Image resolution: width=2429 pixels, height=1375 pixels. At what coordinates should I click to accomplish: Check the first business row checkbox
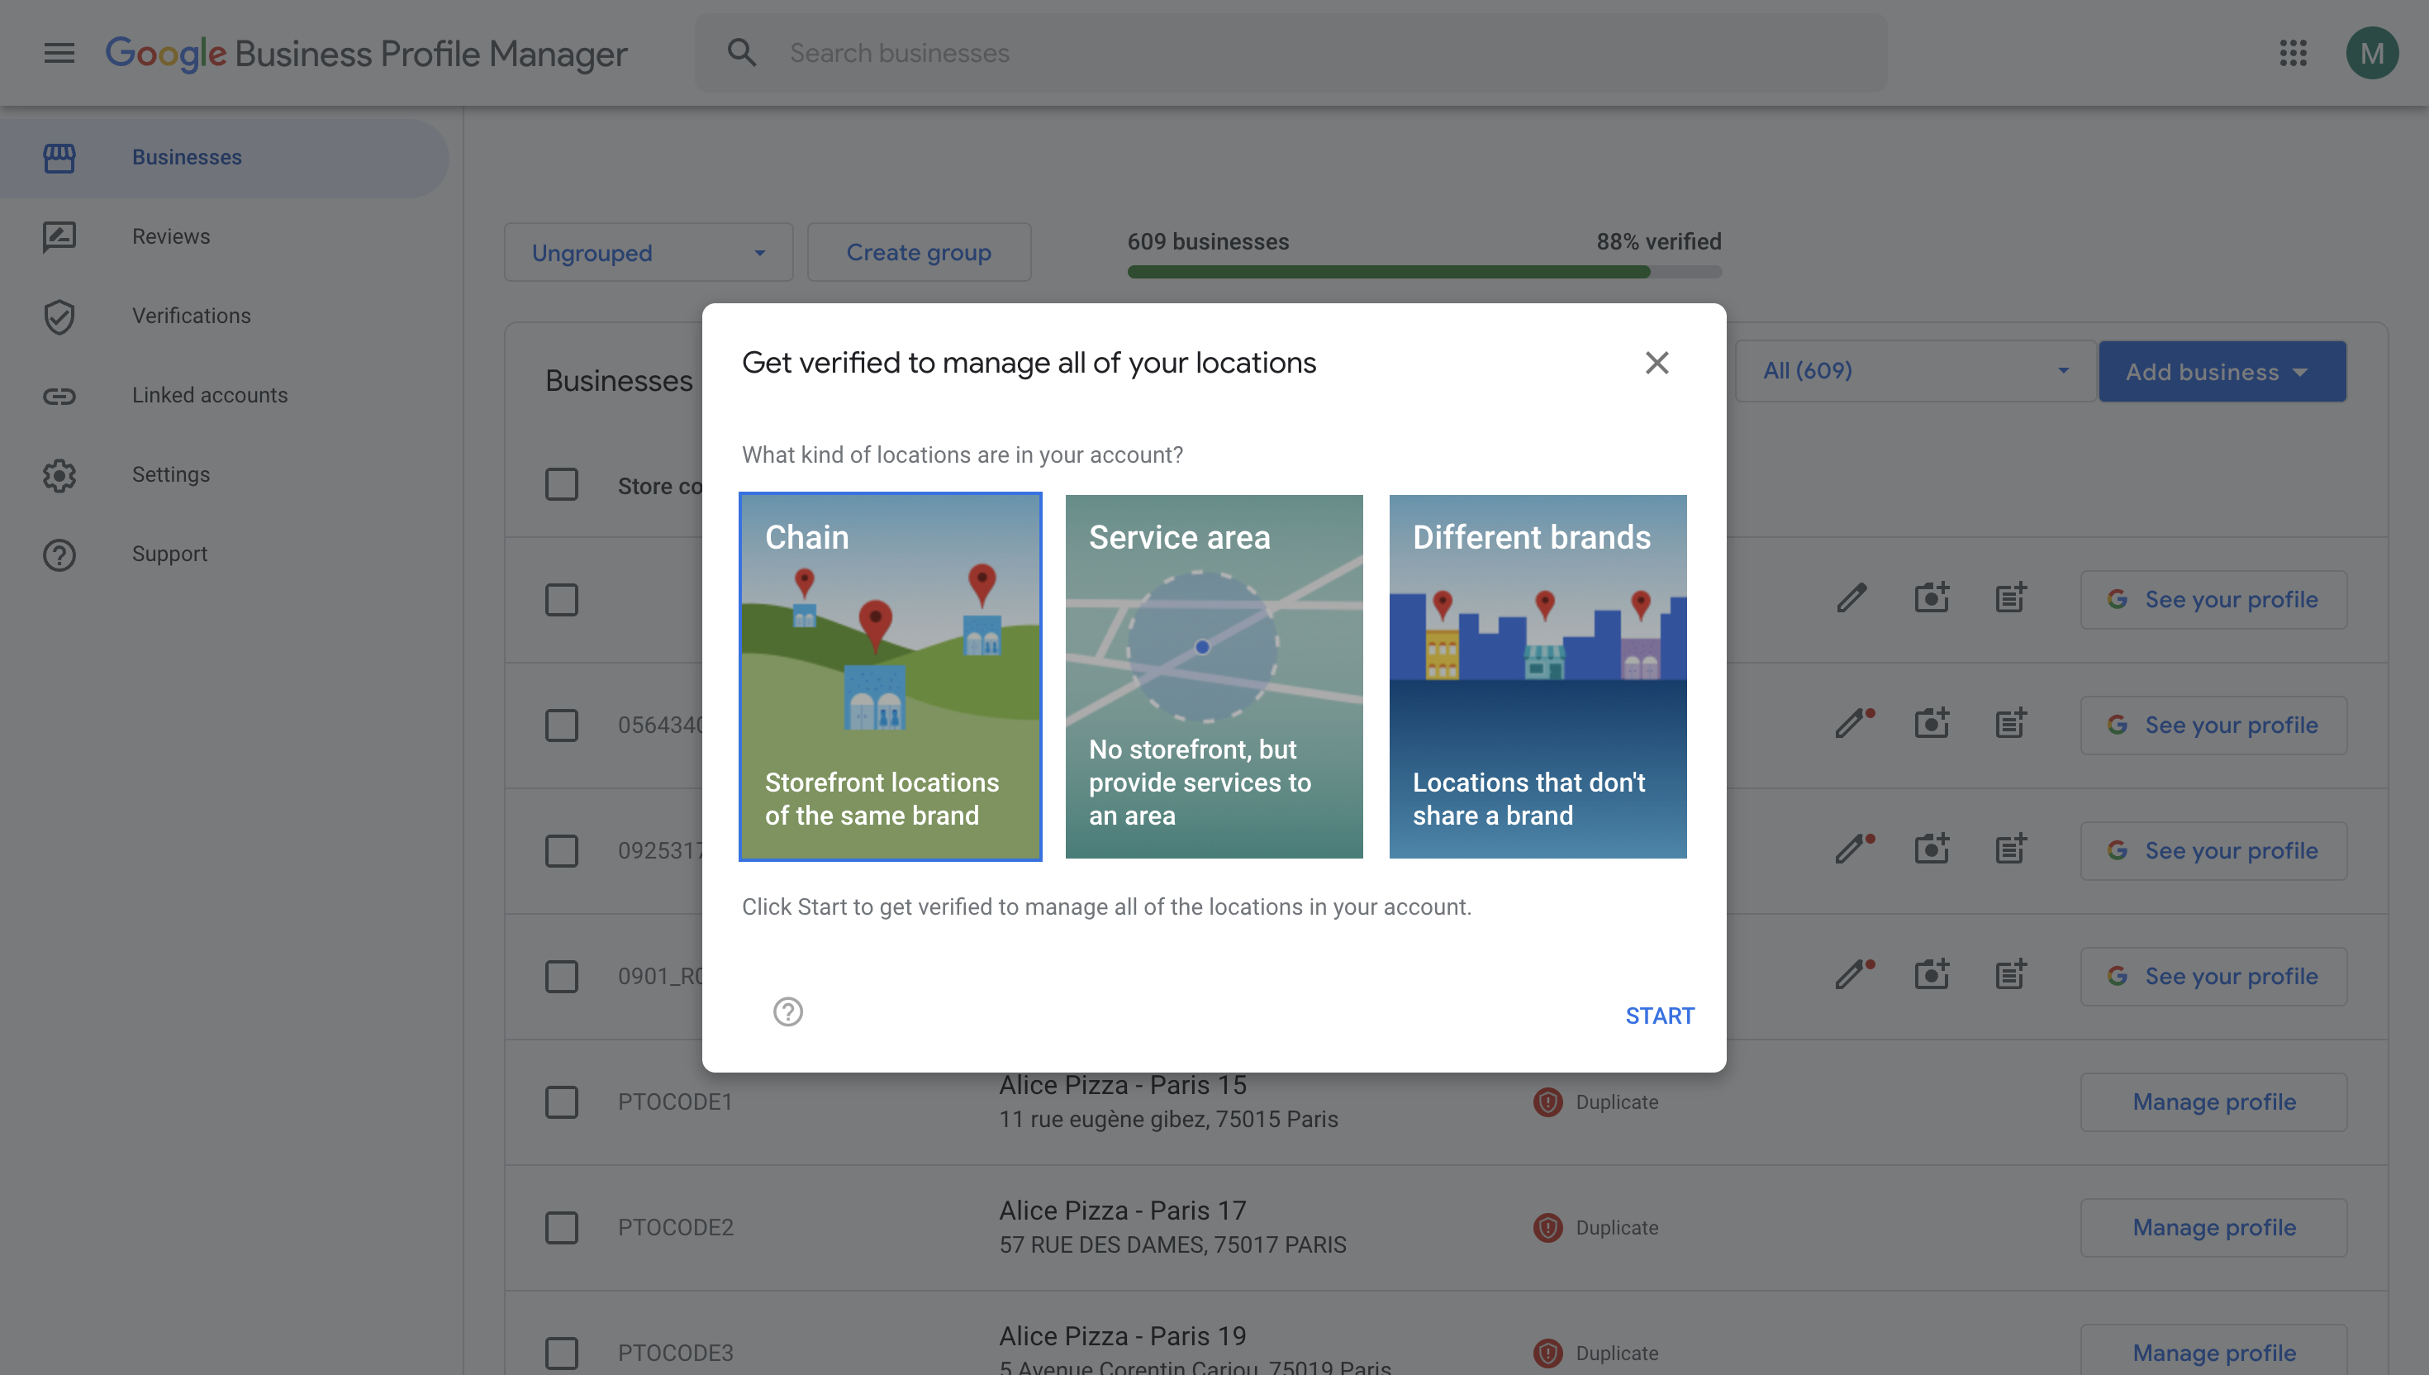[x=562, y=600]
